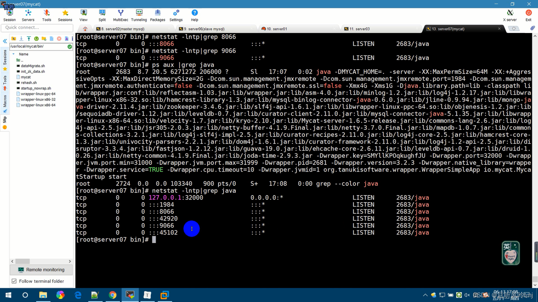Open the Settings toolbar button

click(176, 16)
